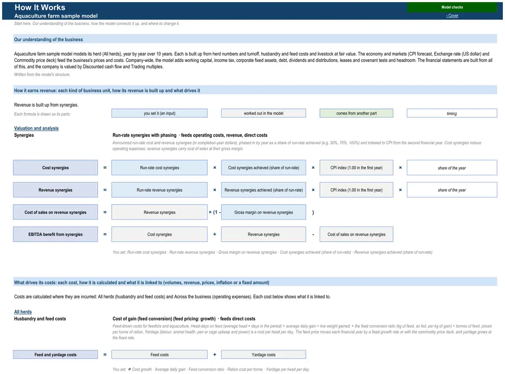Select the 'you set it (an input)' legend box
This screenshot has height=374, width=505.
(159, 113)
